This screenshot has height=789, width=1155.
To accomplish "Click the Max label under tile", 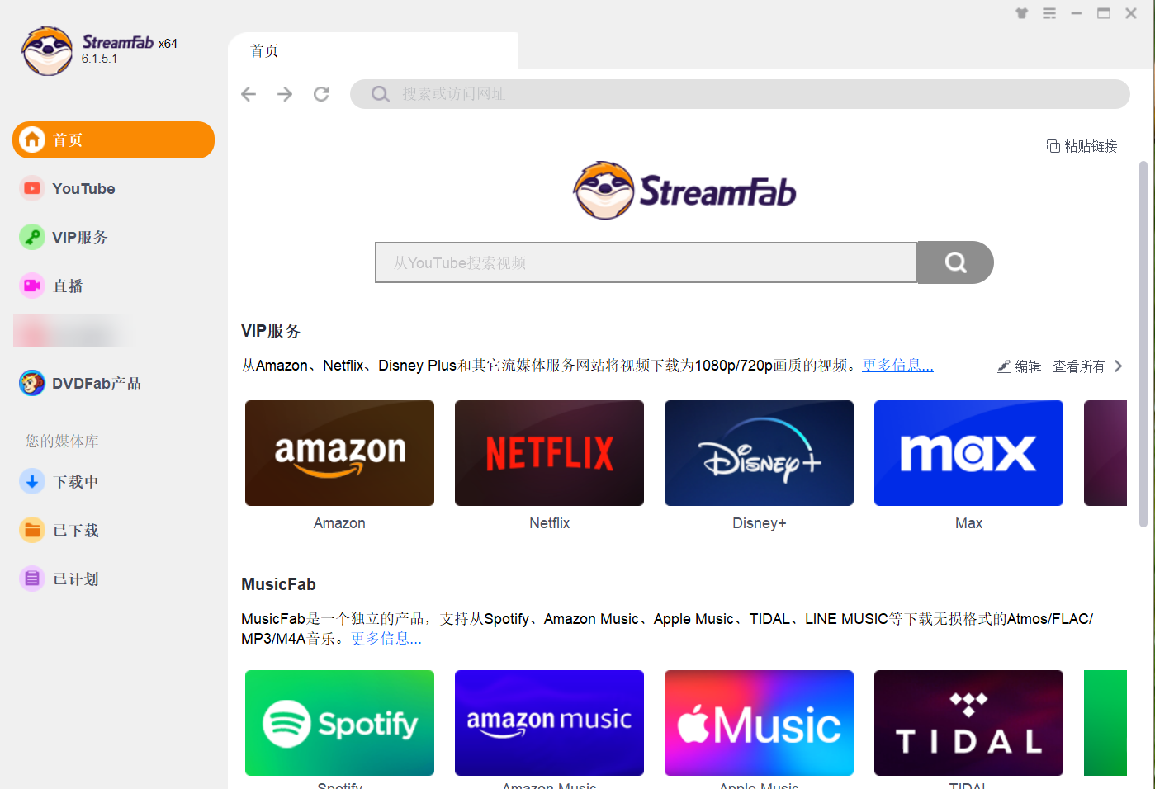I will point(968,523).
